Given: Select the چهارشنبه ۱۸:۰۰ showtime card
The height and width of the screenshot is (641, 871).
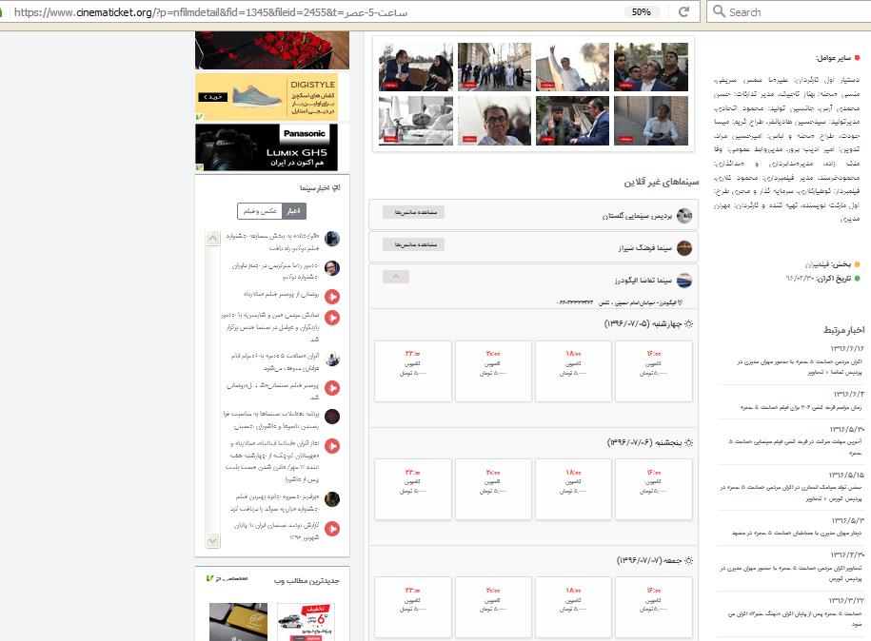Looking at the screenshot, I should pyautogui.click(x=573, y=371).
